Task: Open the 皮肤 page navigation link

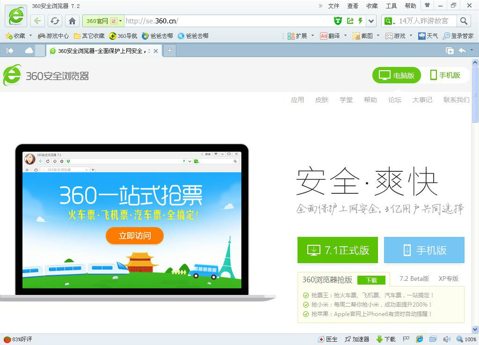Action: tap(322, 100)
